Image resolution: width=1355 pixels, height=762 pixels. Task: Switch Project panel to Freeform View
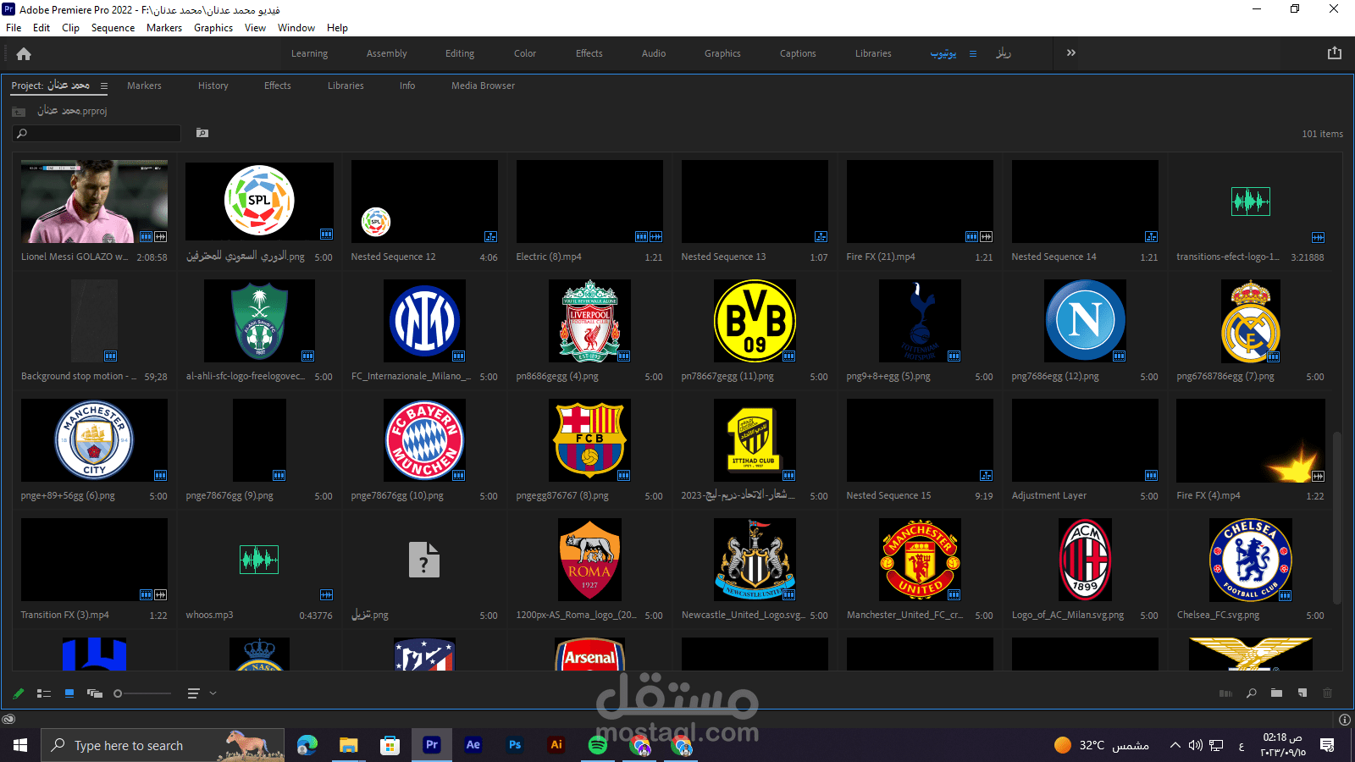tap(95, 693)
